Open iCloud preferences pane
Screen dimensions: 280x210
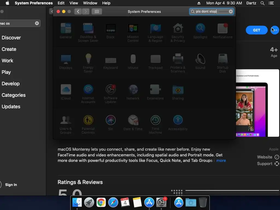coord(66,92)
